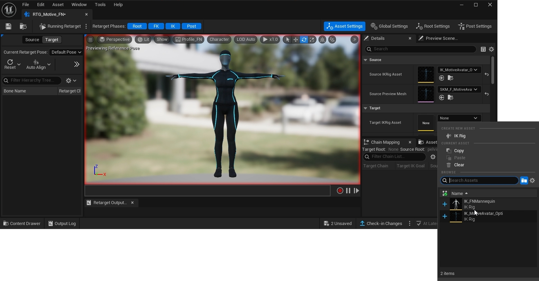The height and width of the screenshot is (281, 539).
Task: Open the viewport hamburger options menu
Action: pos(90,39)
